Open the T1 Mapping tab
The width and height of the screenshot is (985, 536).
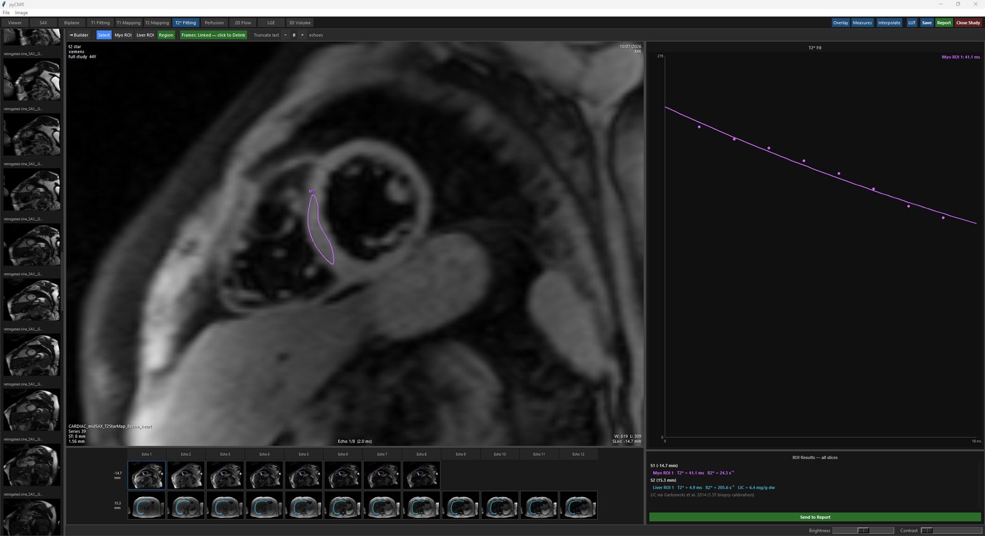(x=129, y=23)
